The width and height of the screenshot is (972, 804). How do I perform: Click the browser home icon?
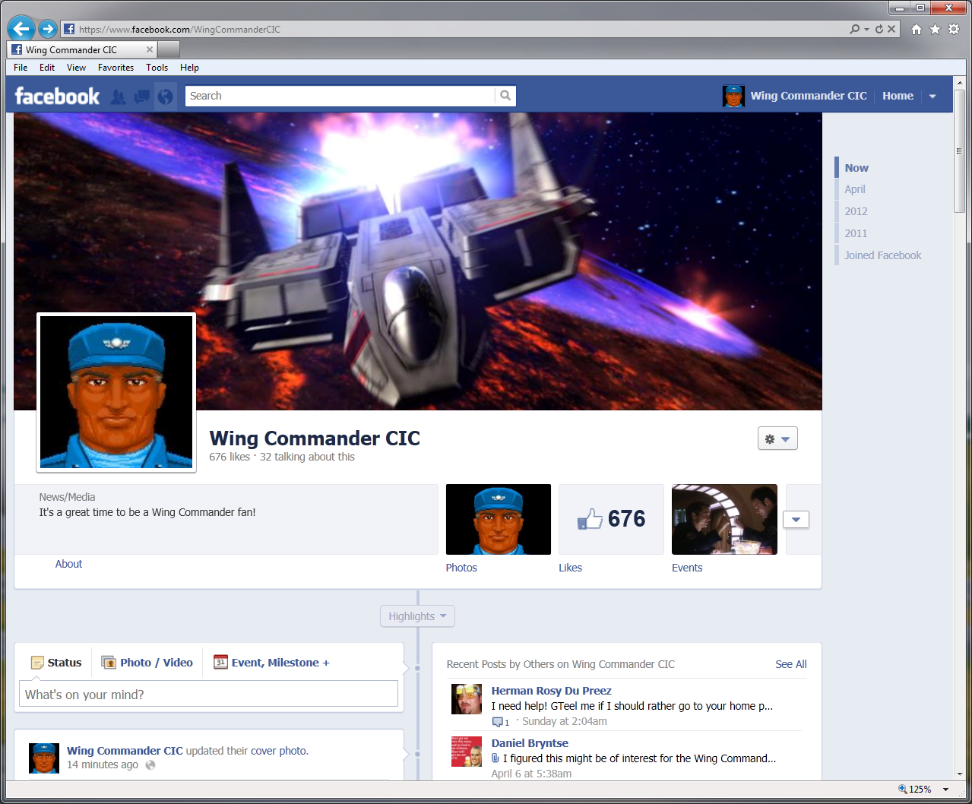tap(917, 30)
